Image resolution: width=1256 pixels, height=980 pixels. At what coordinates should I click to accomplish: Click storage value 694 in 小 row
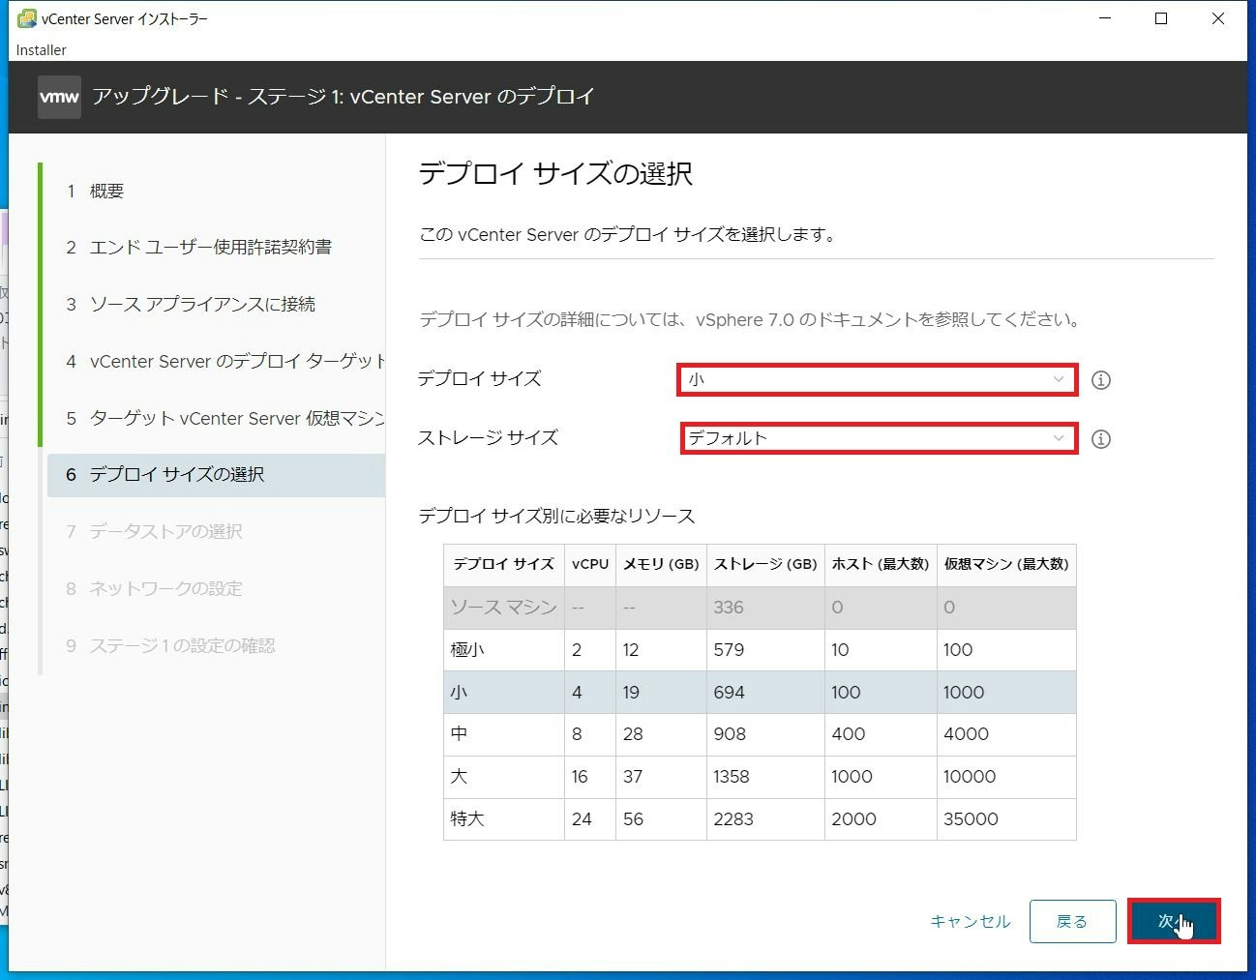point(729,693)
